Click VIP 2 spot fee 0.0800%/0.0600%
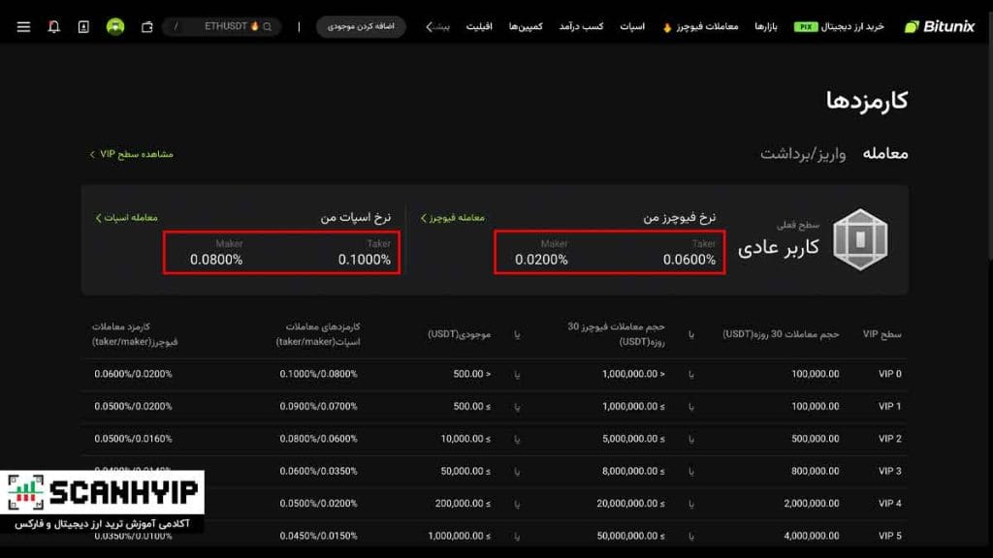Viewport: 993px width, 558px height. [318, 439]
